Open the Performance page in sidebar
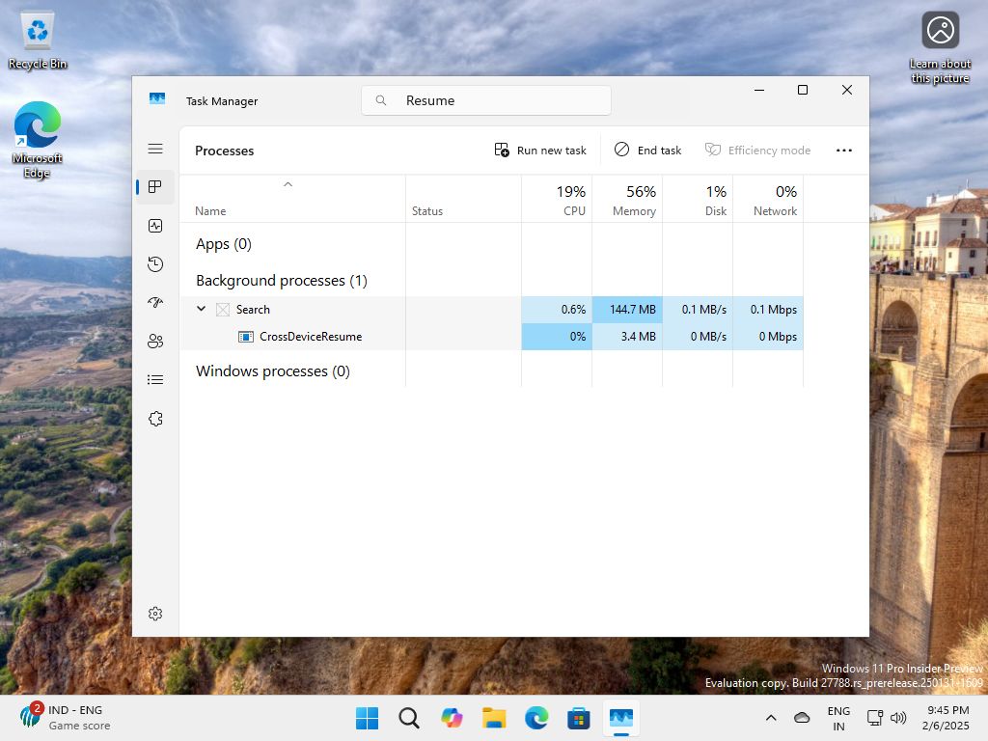The height and width of the screenshot is (741, 988). coord(155,226)
